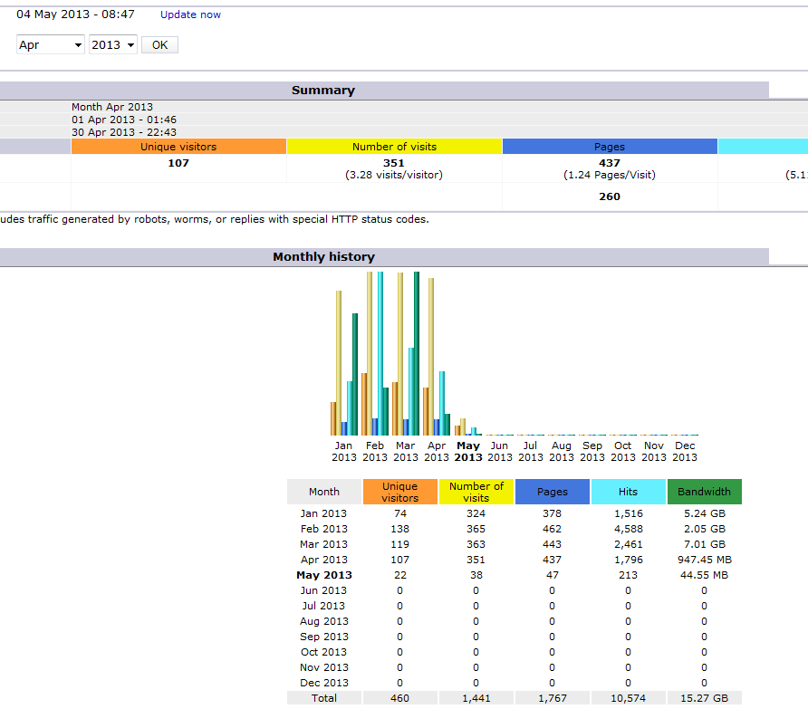Viewport: 808px width, 709px height.
Task: Click the first visit date 01 Apr 2013
Action: pos(124,120)
